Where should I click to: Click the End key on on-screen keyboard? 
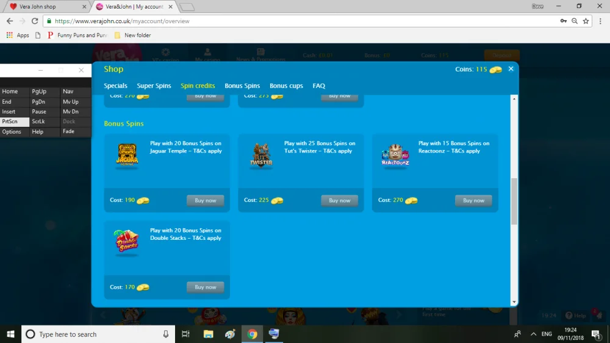point(15,101)
